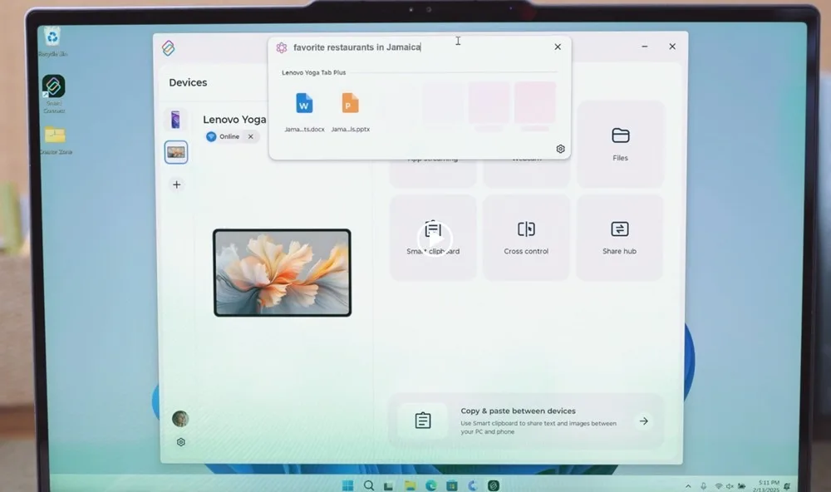Open Copilot from taskbar

472,485
